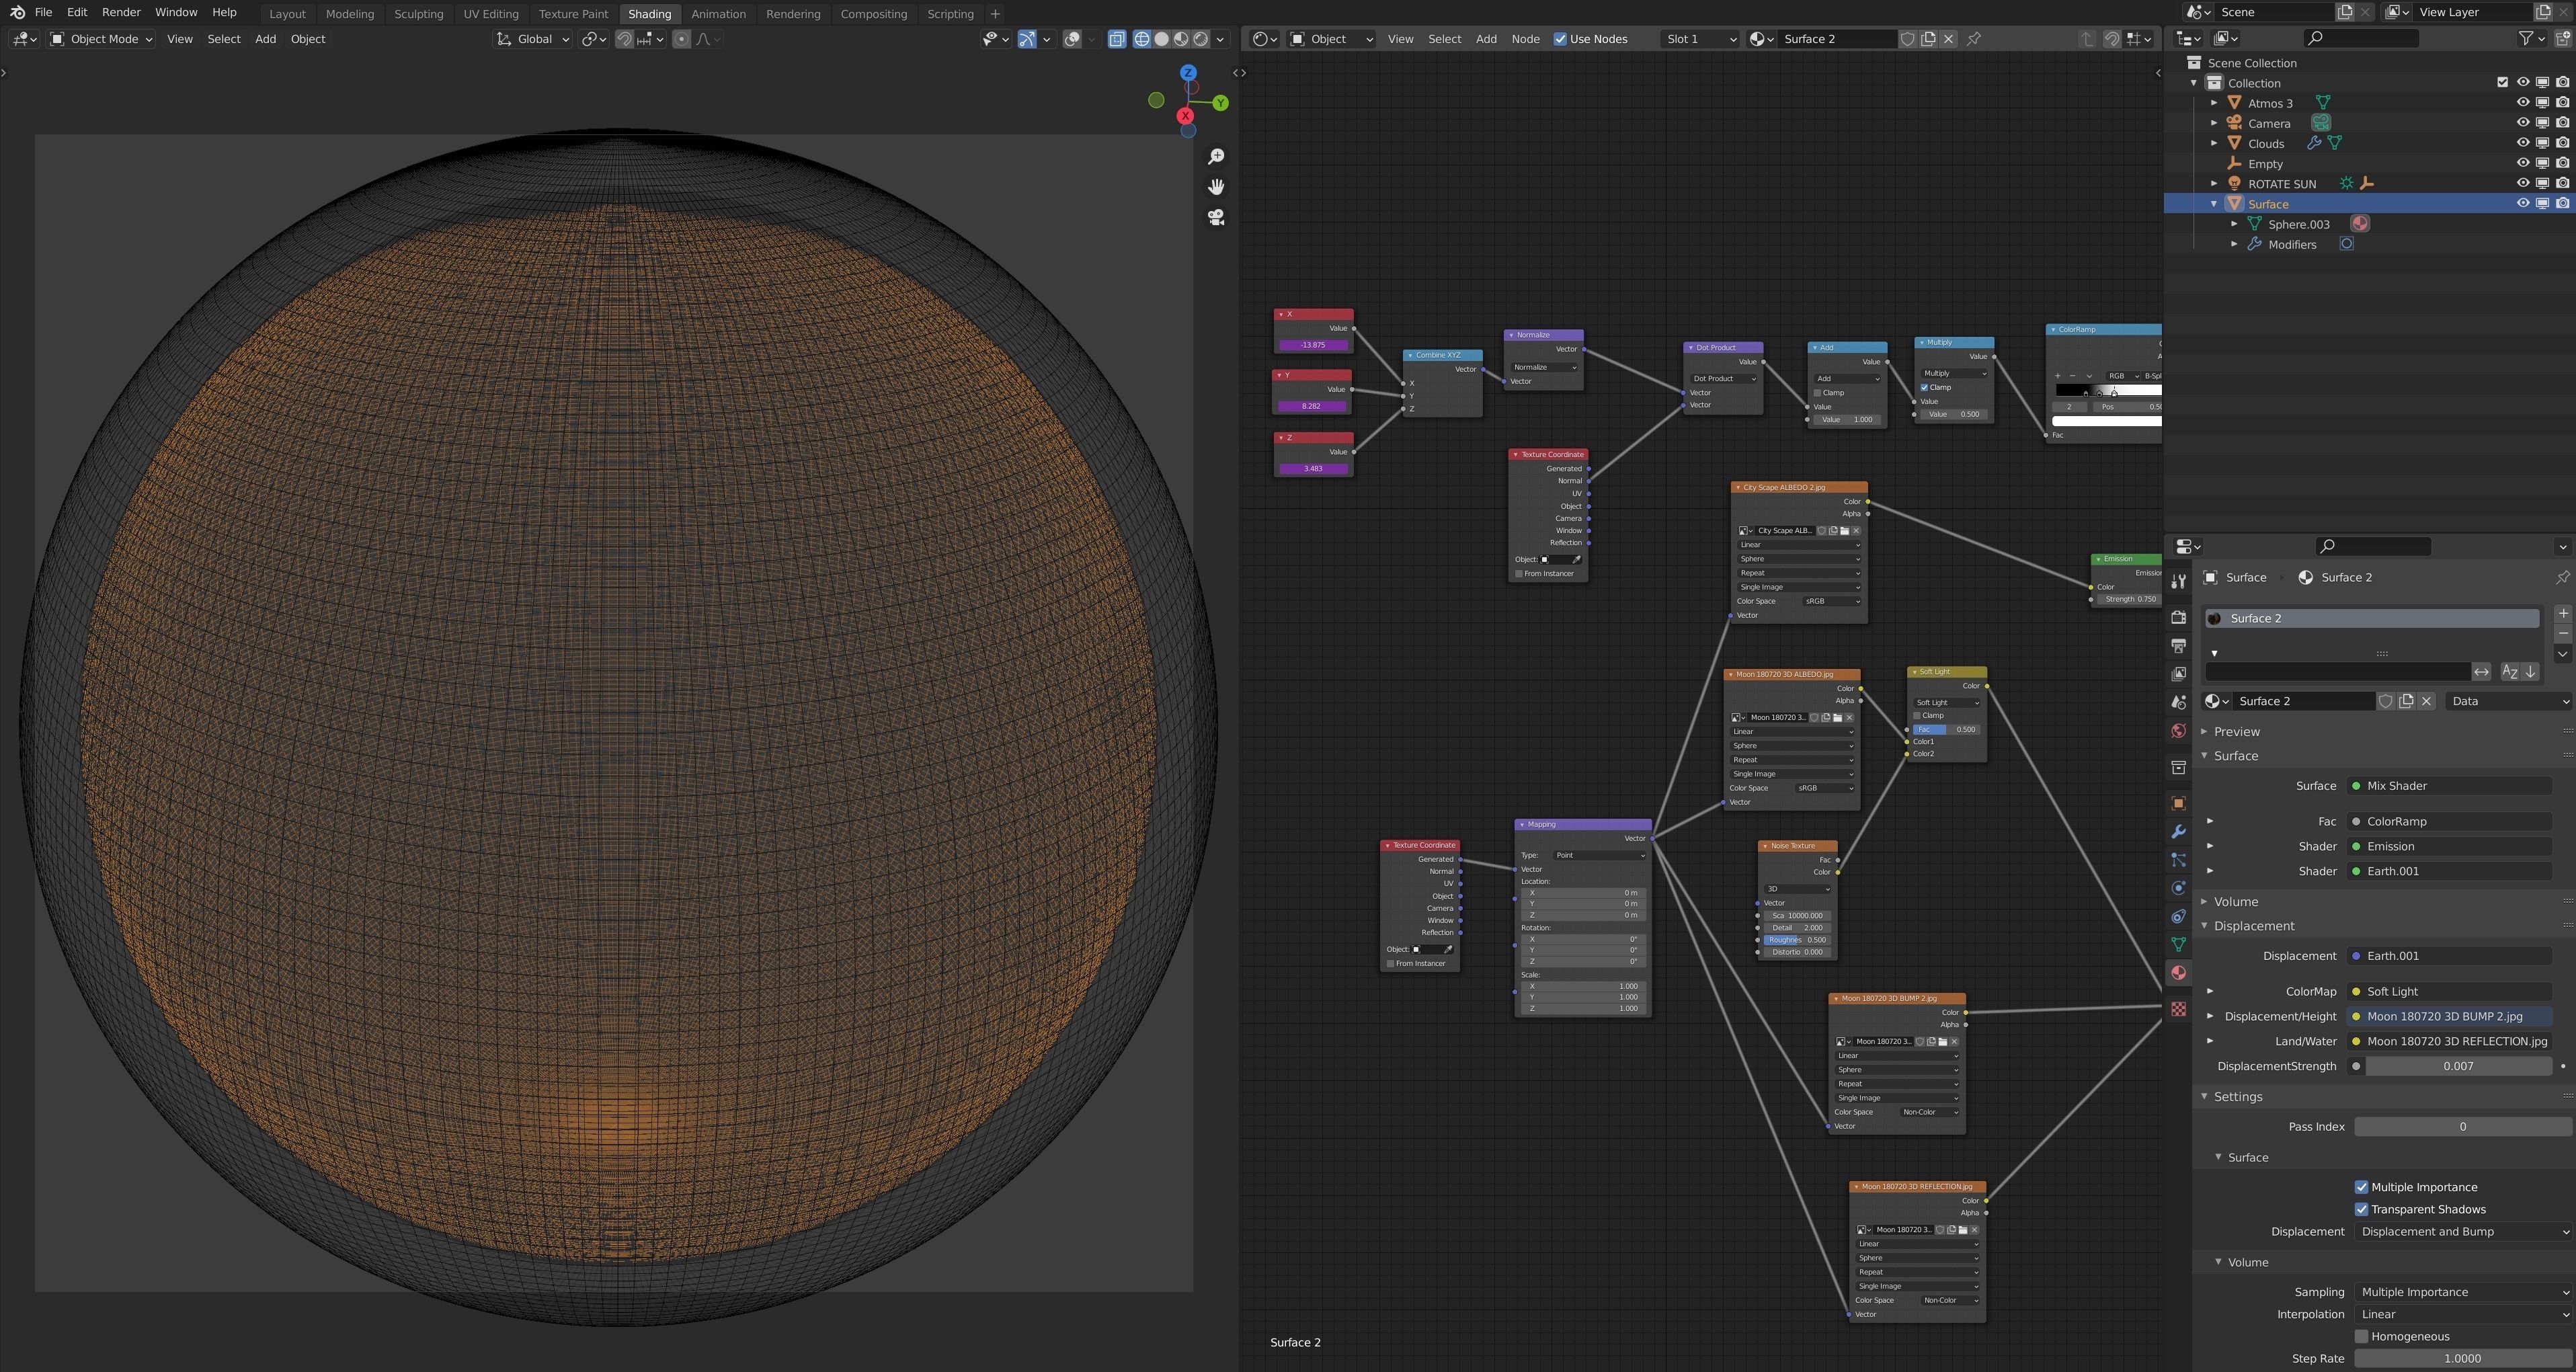Expand the Volume panel in material settings
The image size is (2576, 1372).
(x=2236, y=901)
